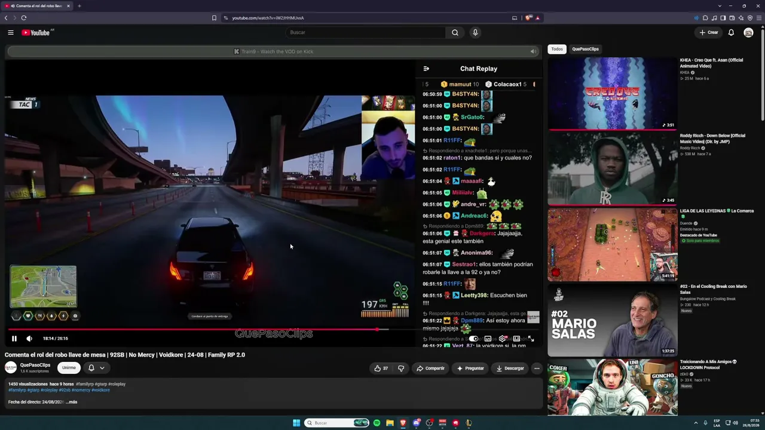Open the Windows Start menu
Viewport: 765px width, 430px height.
click(x=296, y=423)
